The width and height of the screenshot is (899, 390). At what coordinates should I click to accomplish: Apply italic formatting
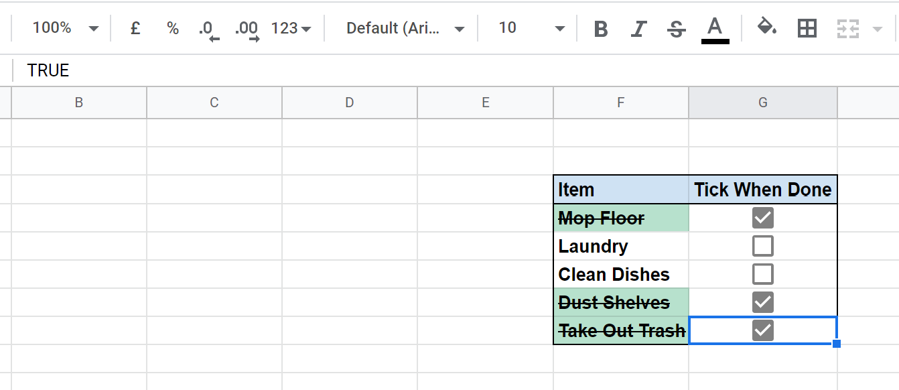click(638, 28)
